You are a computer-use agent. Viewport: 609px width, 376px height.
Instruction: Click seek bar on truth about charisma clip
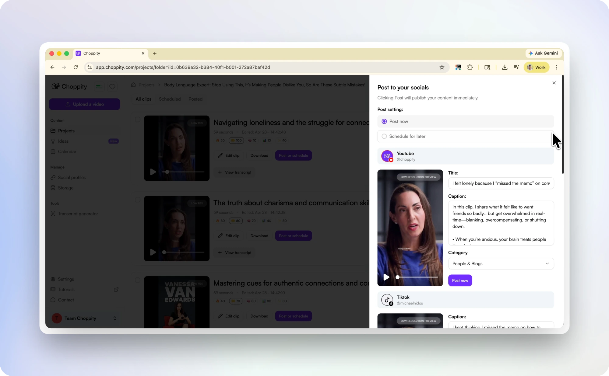point(183,252)
